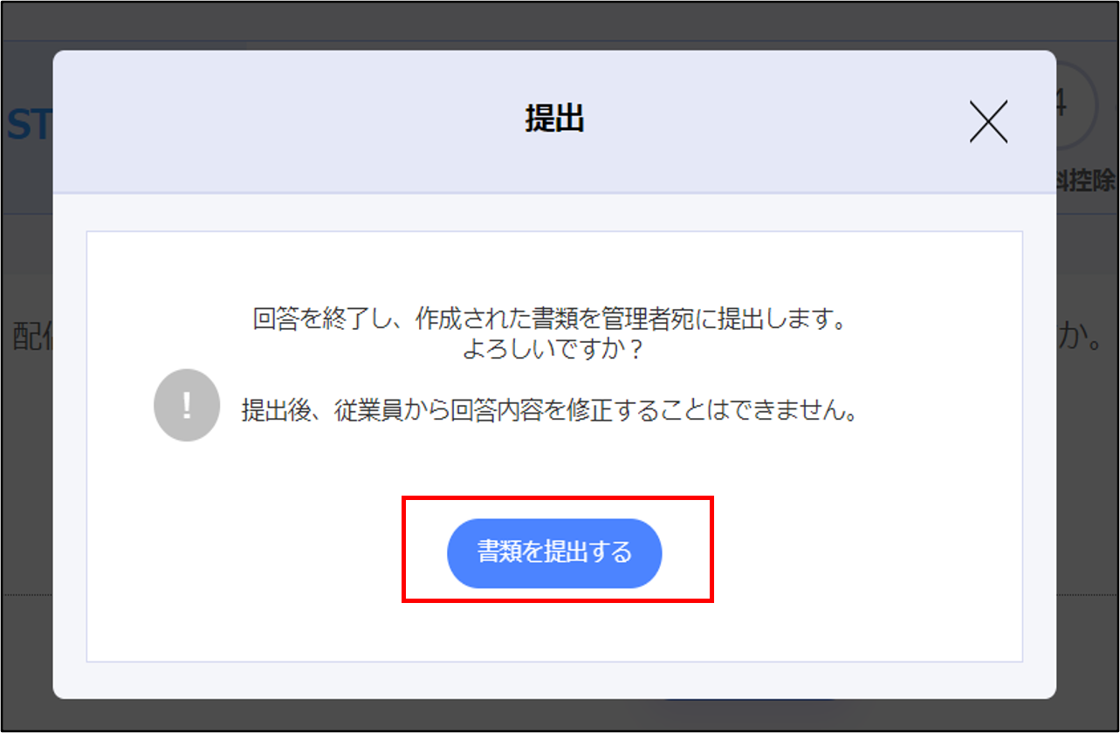Click the light gray margin below message panel
The height and width of the screenshot is (733, 1120).
pos(554,680)
